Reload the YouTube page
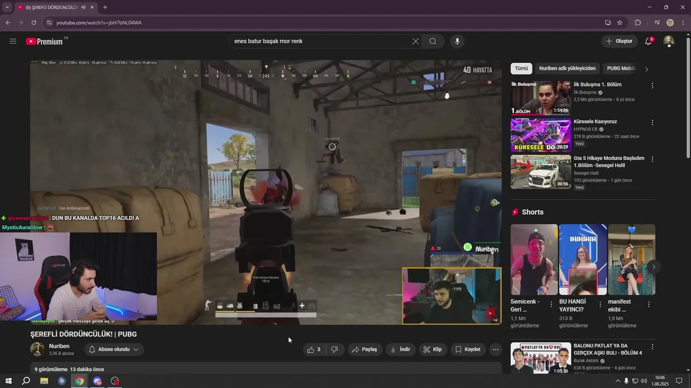 (33, 23)
